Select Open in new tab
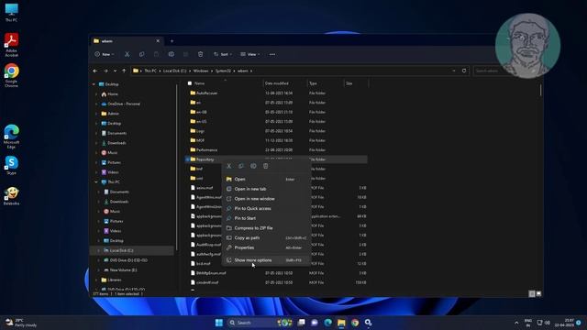Viewport: 587px width, 330px height. [267, 189]
